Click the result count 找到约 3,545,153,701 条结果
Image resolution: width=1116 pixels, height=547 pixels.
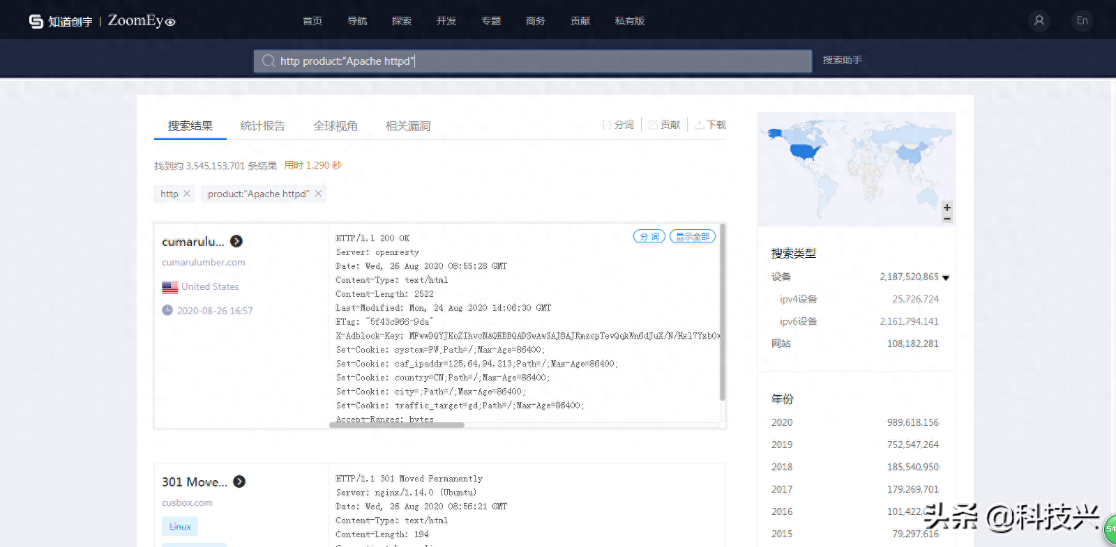pos(216,166)
